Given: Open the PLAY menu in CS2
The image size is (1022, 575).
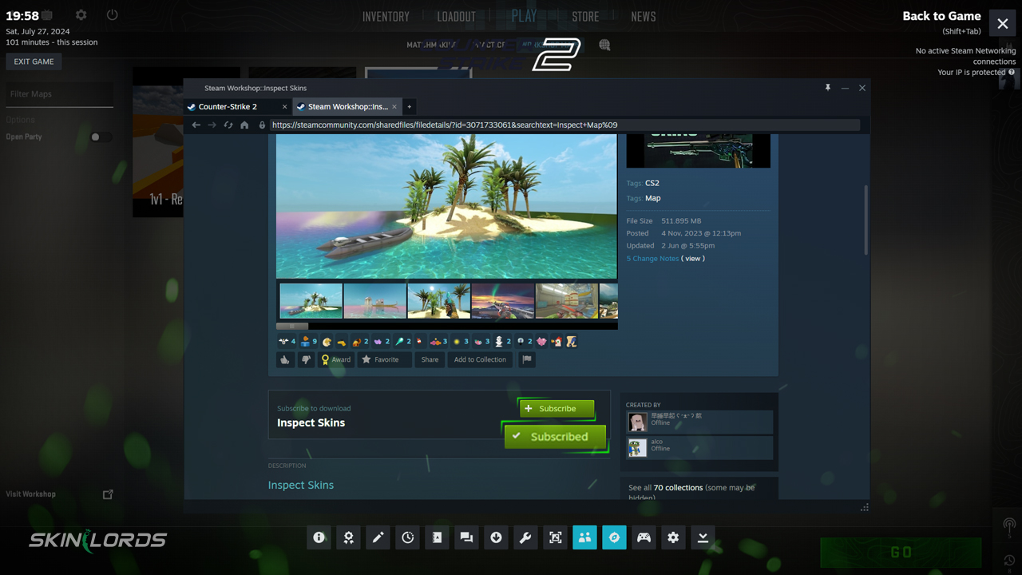Looking at the screenshot, I should [525, 15].
